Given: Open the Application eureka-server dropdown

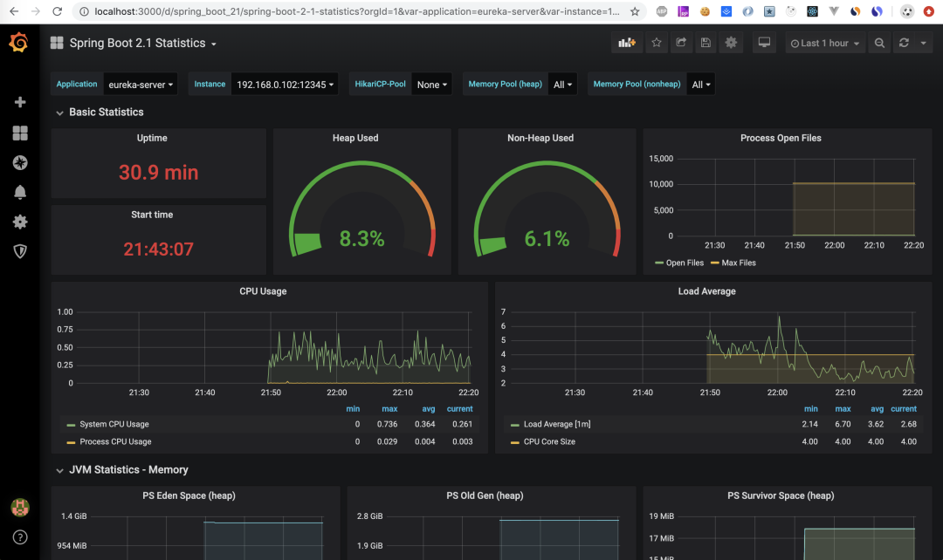Looking at the screenshot, I should 141,85.
